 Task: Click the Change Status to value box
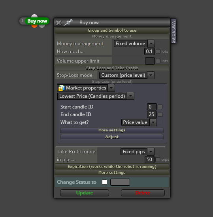click(120, 182)
